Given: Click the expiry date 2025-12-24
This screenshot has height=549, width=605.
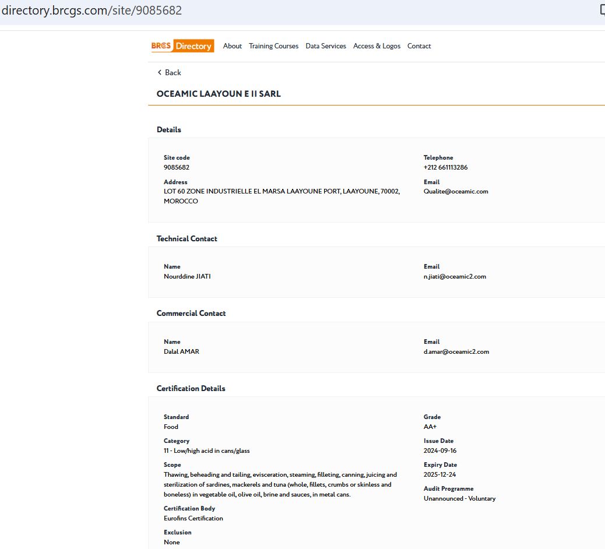Looking at the screenshot, I should tap(439, 475).
